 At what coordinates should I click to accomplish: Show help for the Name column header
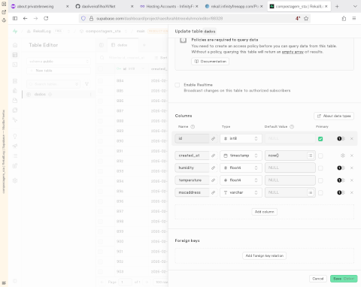193,127
